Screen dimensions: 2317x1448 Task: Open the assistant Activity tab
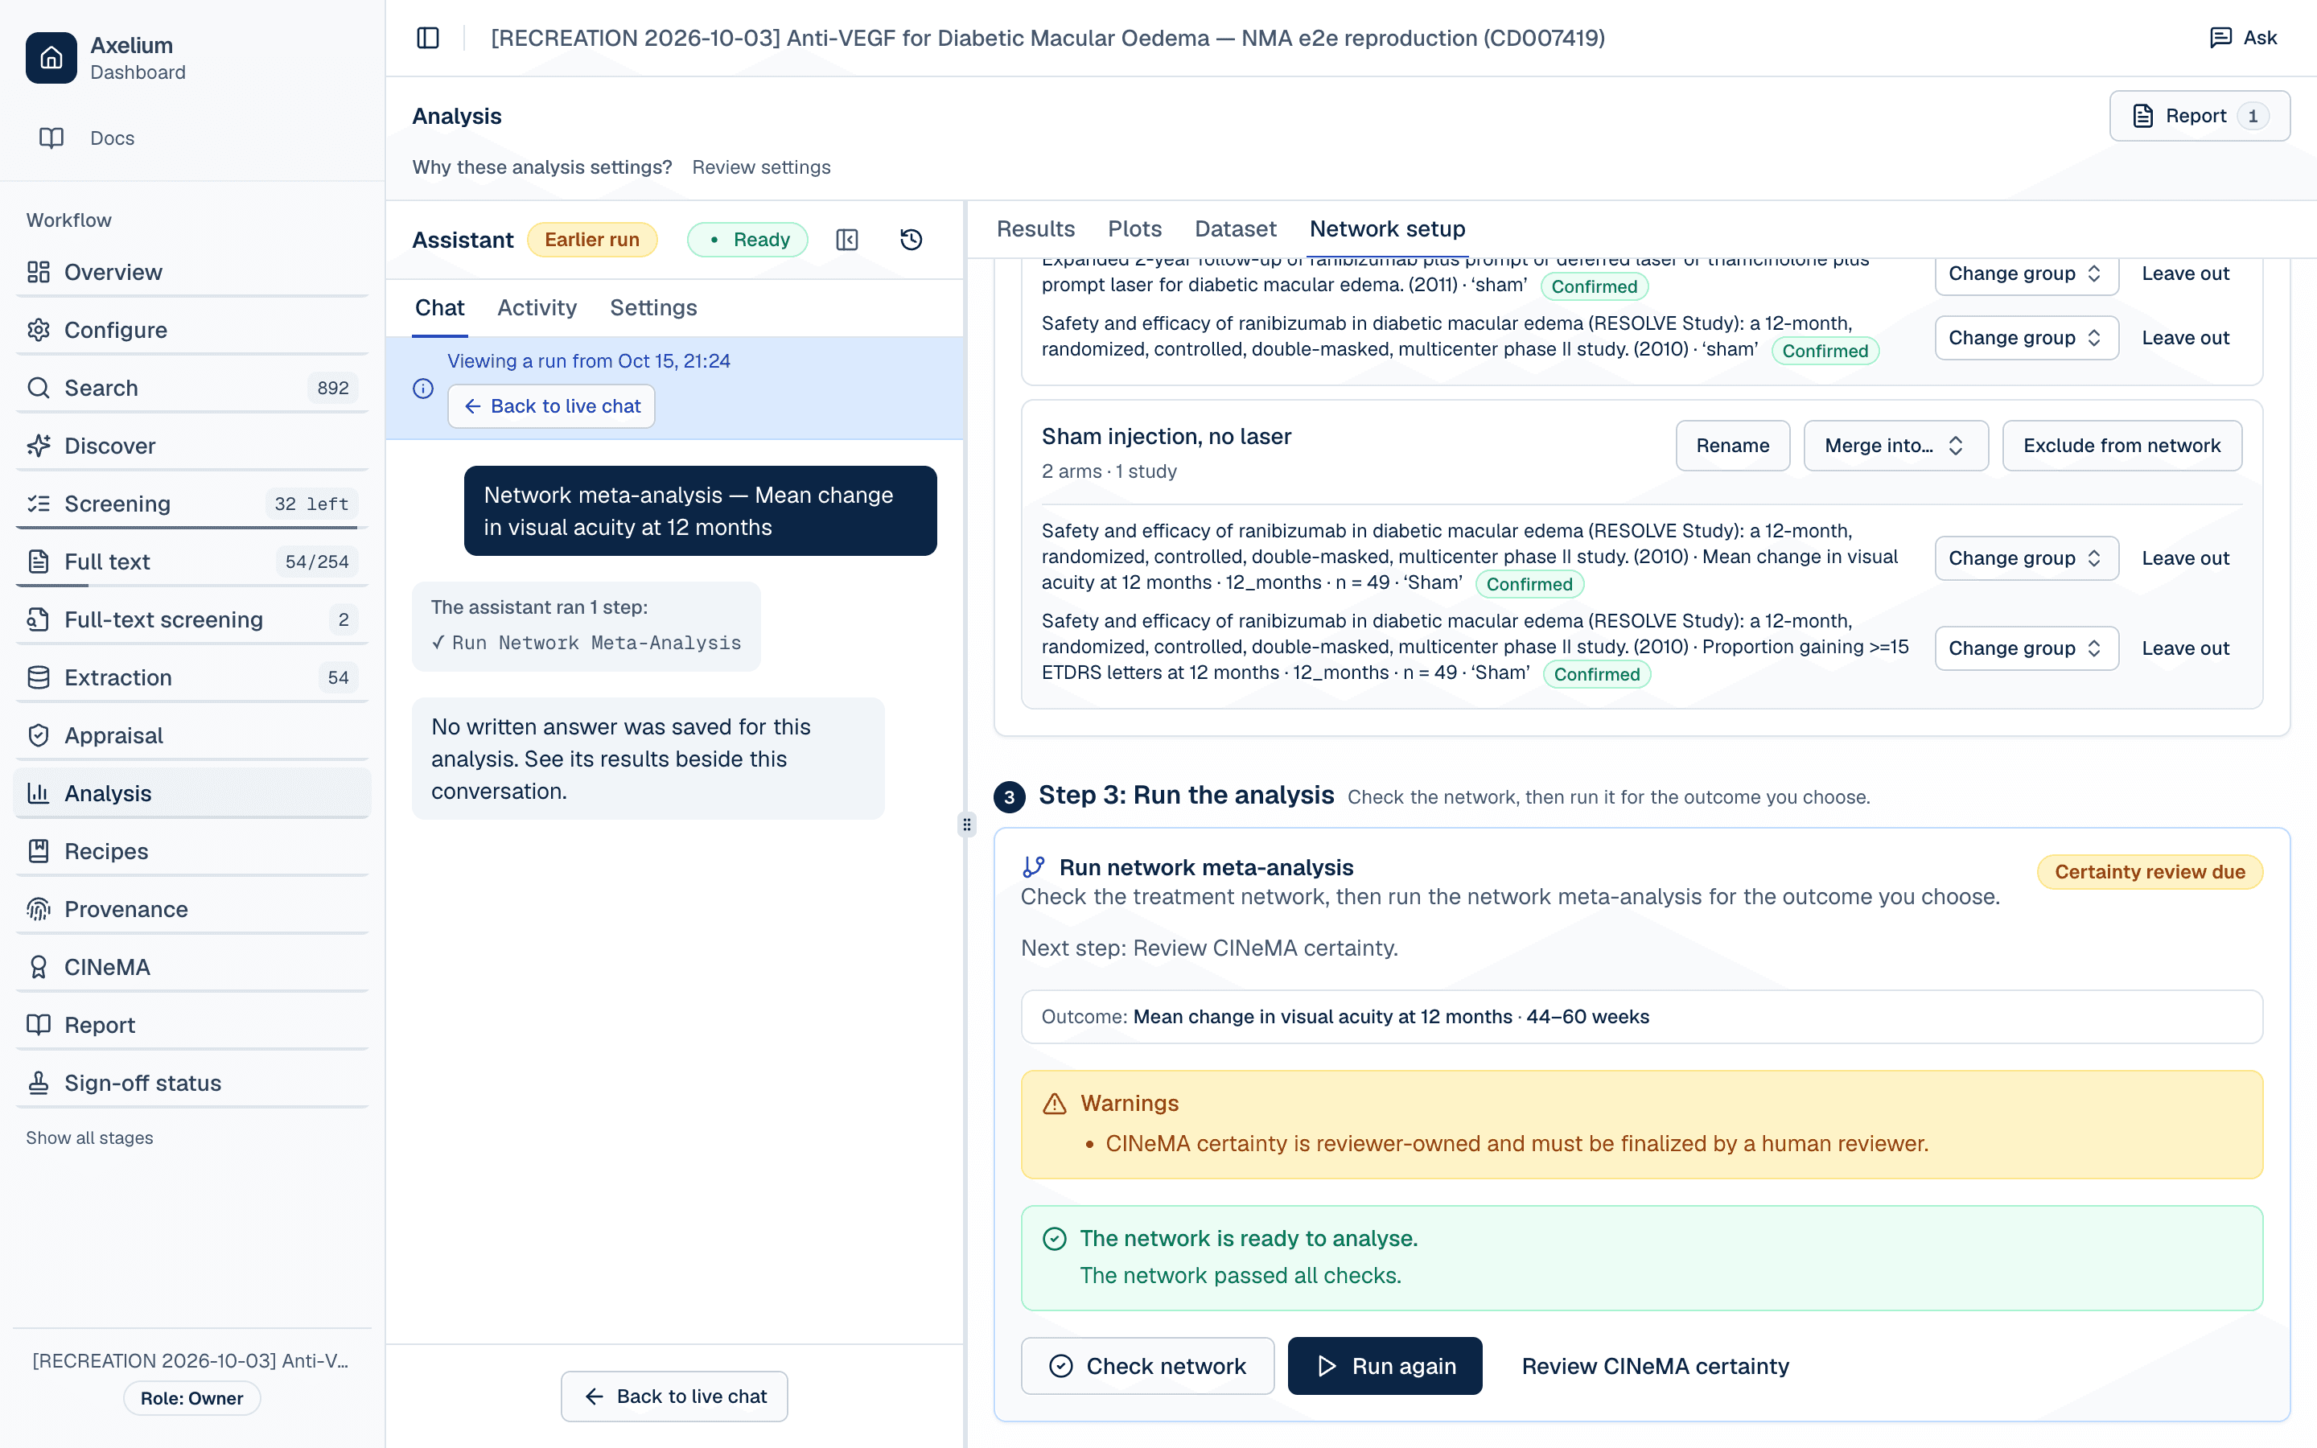point(536,307)
